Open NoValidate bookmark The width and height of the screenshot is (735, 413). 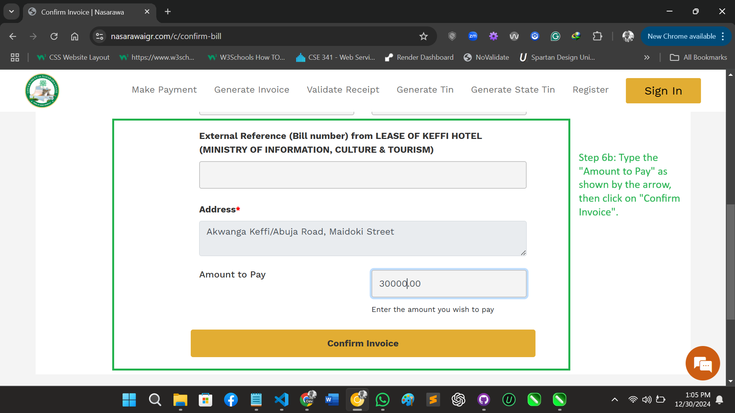[x=486, y=57]
